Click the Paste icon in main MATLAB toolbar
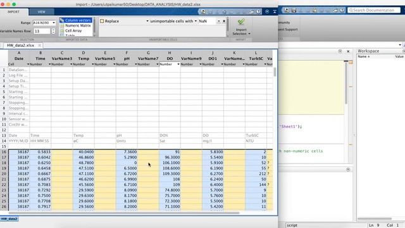This screenshot has width=405, height=228. [315, 10]
